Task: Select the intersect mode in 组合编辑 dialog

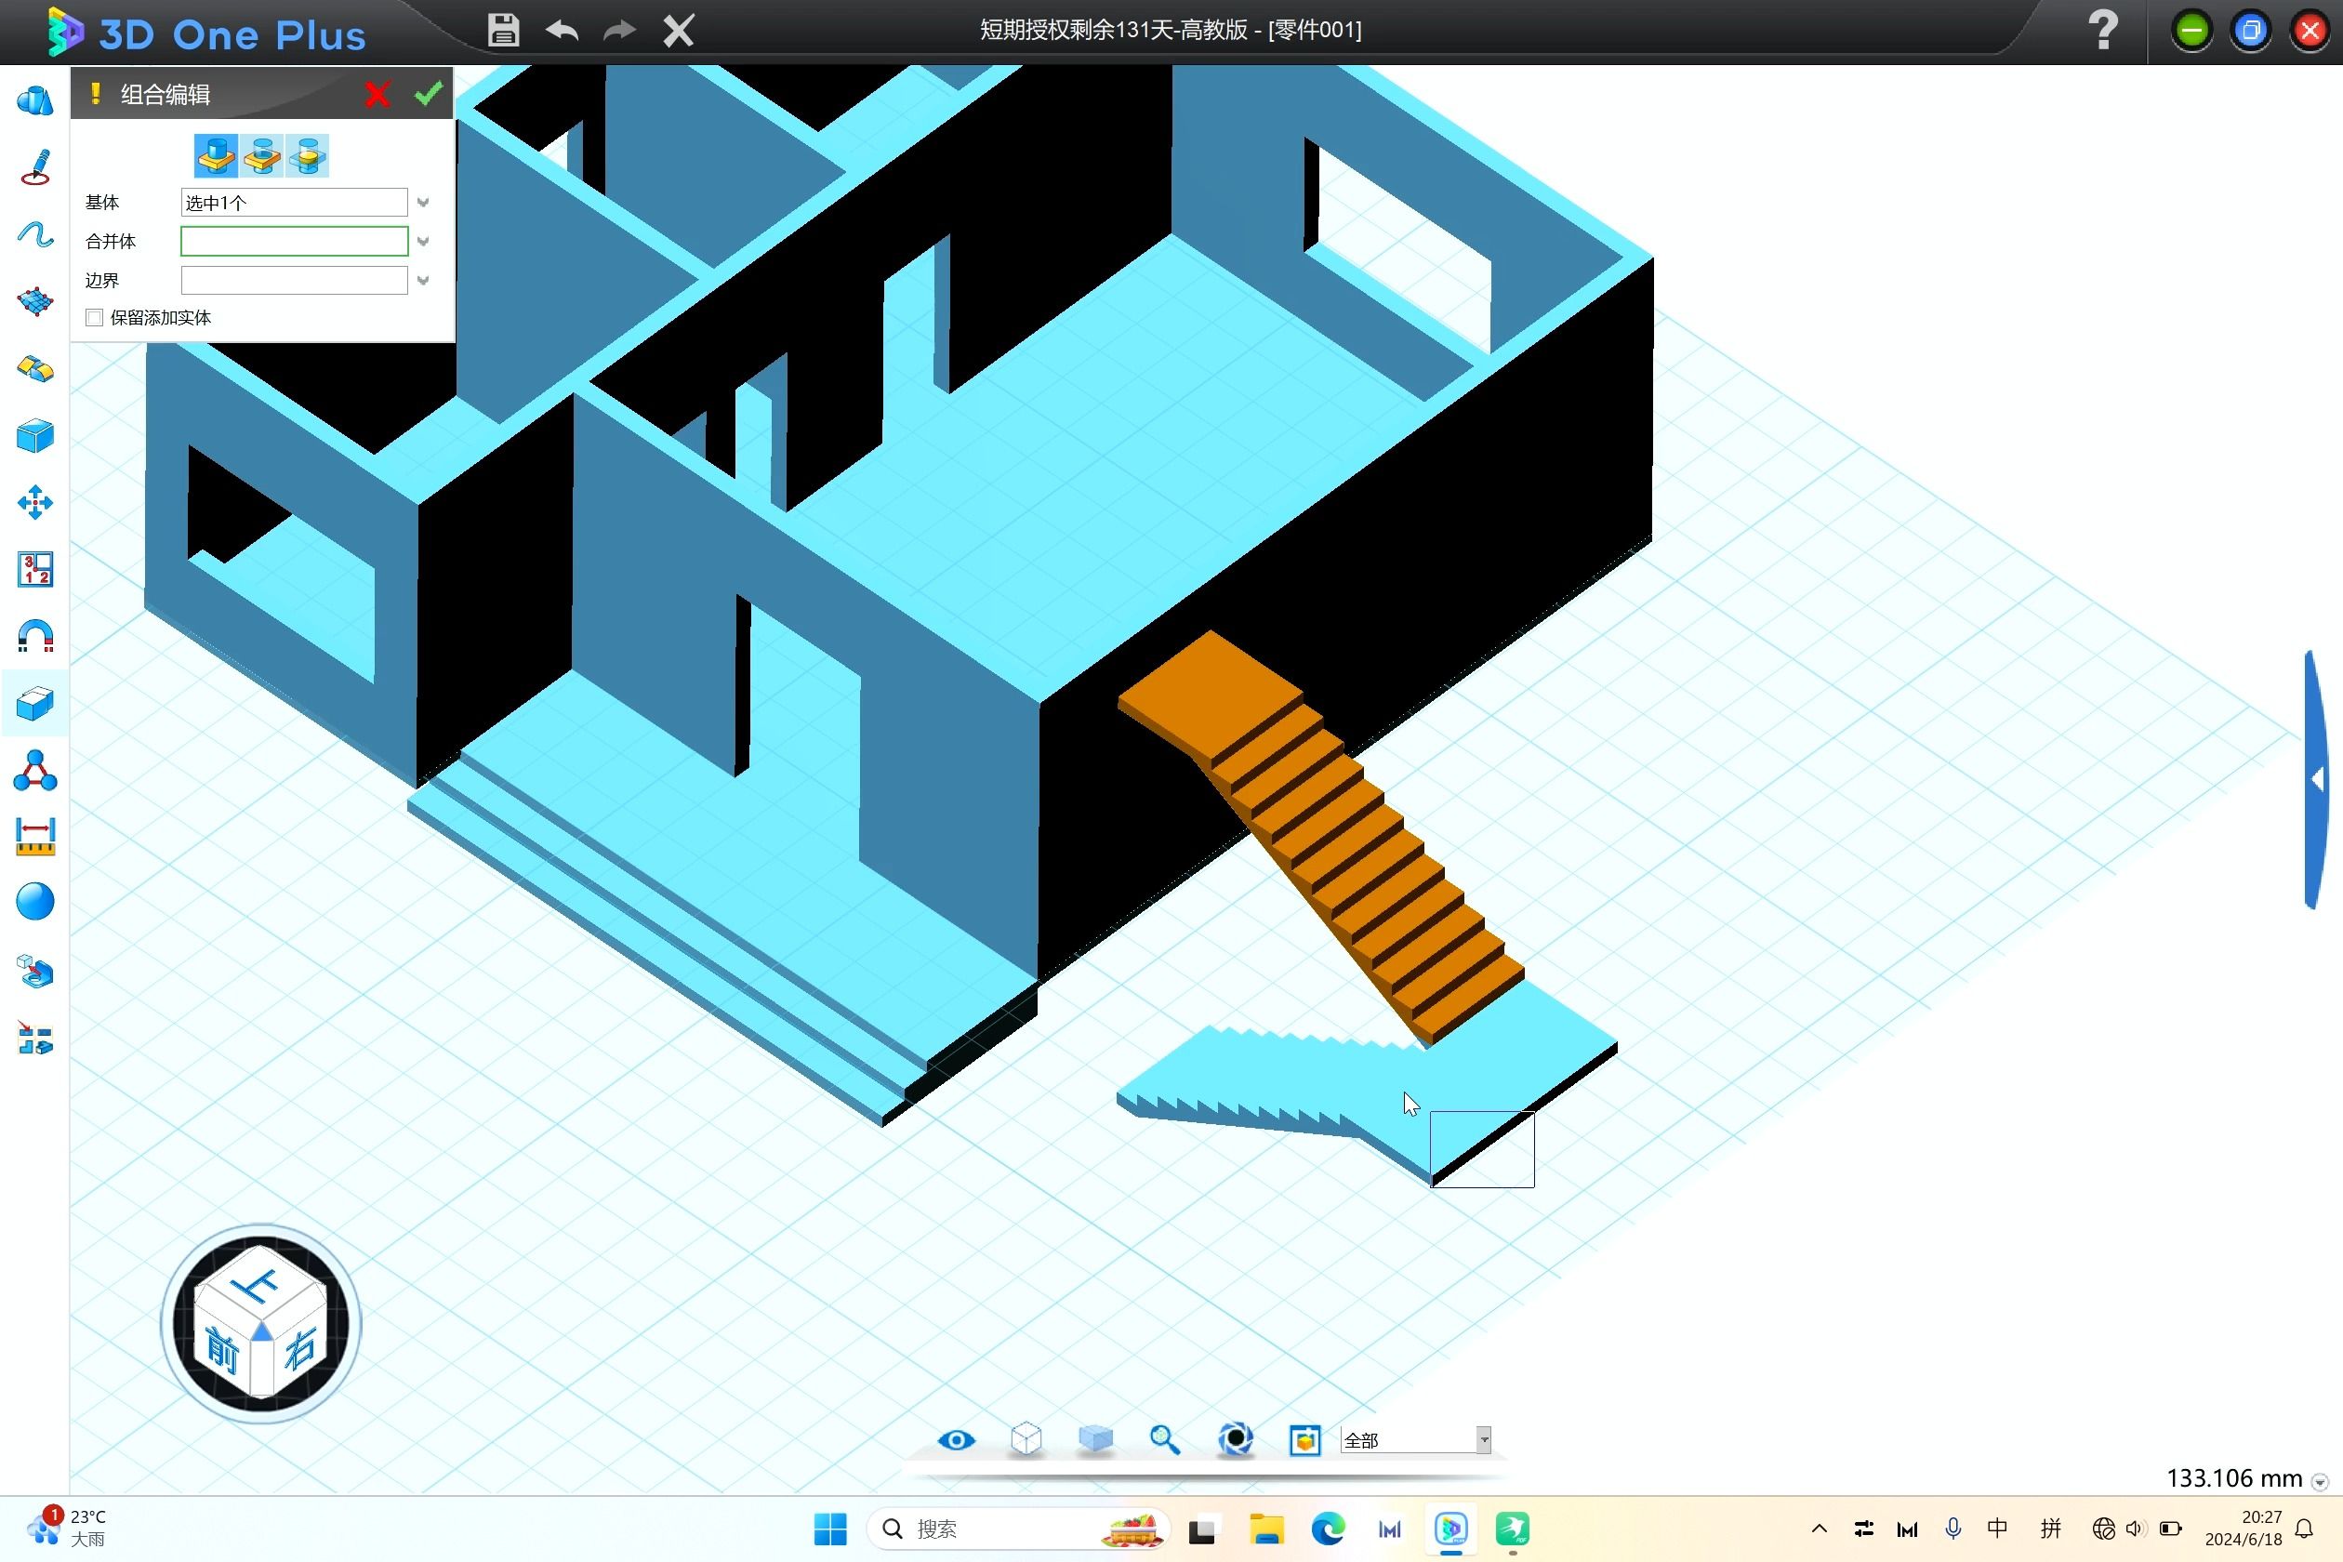Action: tap(306, 155)
